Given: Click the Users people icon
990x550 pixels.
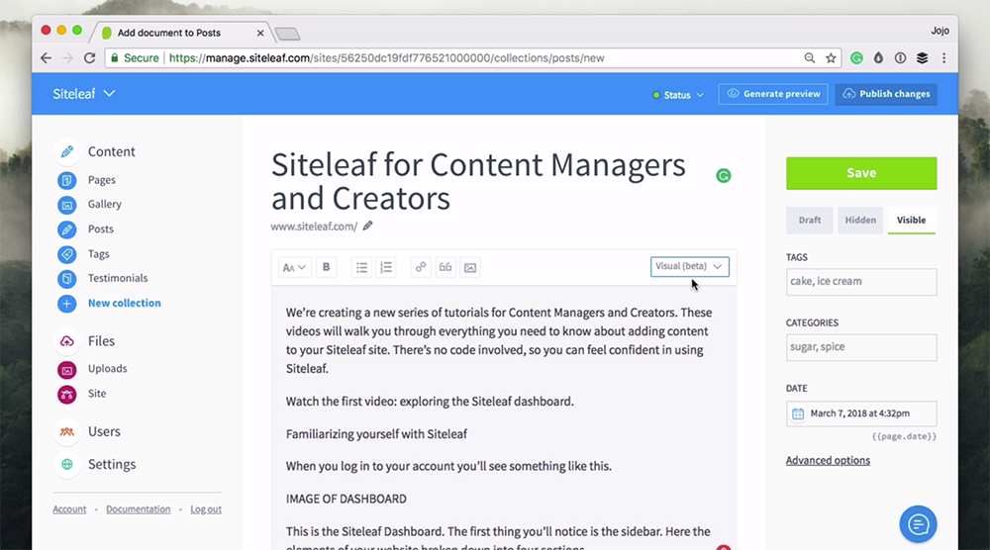Looking at the screenshot, I should click(x=67, y=431).
